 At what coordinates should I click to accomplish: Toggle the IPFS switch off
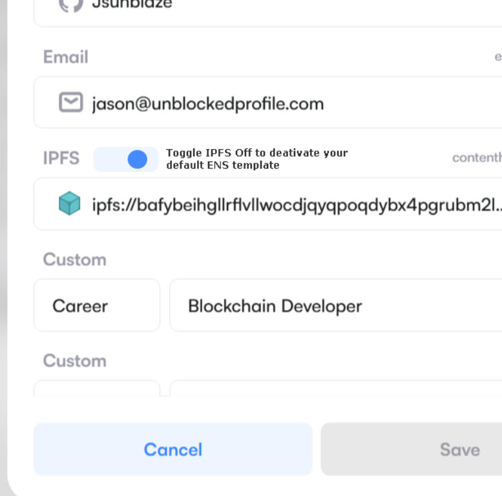pyautogui.click(x=127, y=160)
